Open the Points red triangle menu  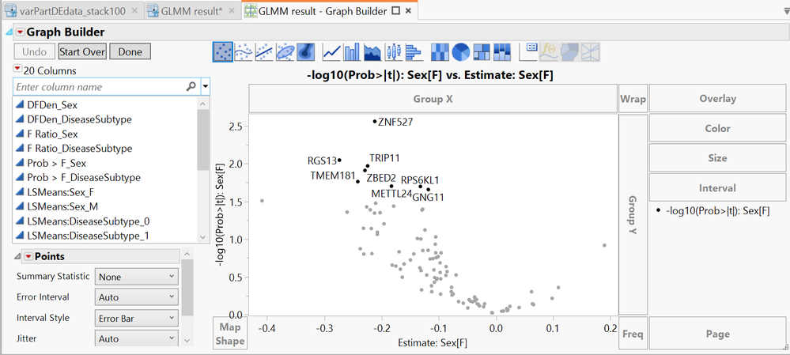(28, 257)
